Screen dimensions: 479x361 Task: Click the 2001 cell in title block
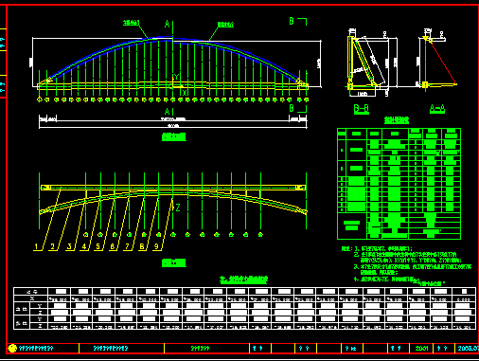[x=421, y=349]
